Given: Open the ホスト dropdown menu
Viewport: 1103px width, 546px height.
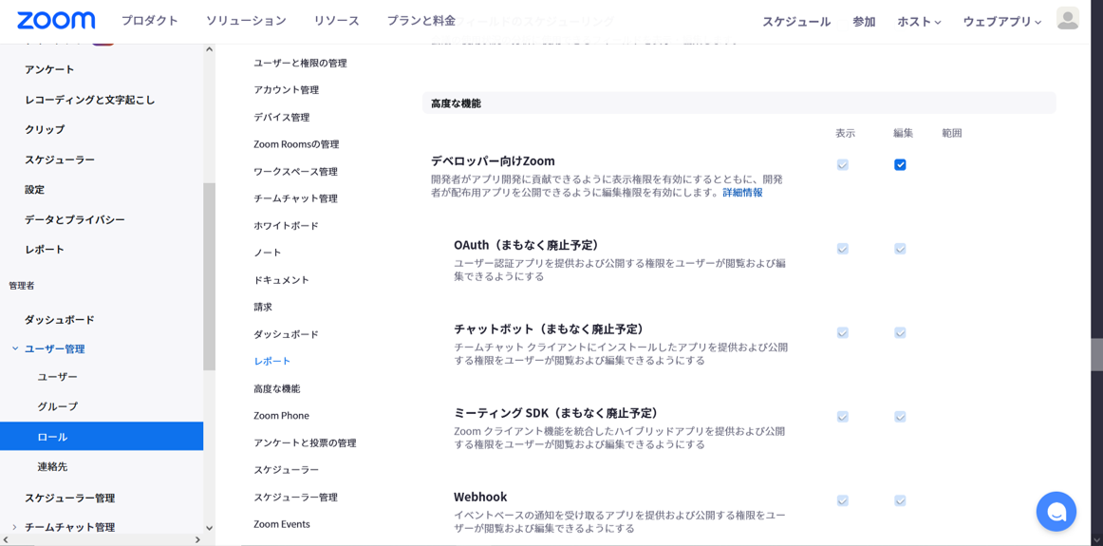Looking at the screenshot, I should pos(919,22).
